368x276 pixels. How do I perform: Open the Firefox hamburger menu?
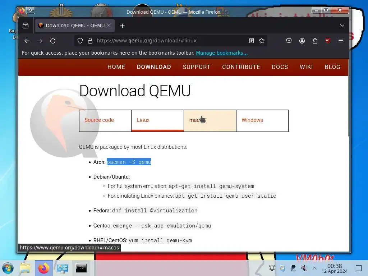(x=341, y=41)
